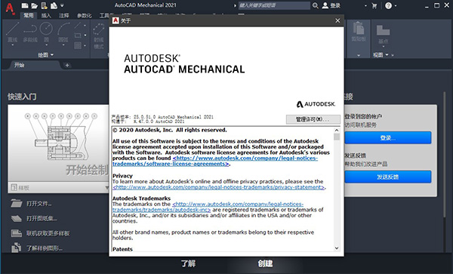Click 打开图纸集... in quick start
The width and height of the screenshot is (453, 274).
point(42,218)
